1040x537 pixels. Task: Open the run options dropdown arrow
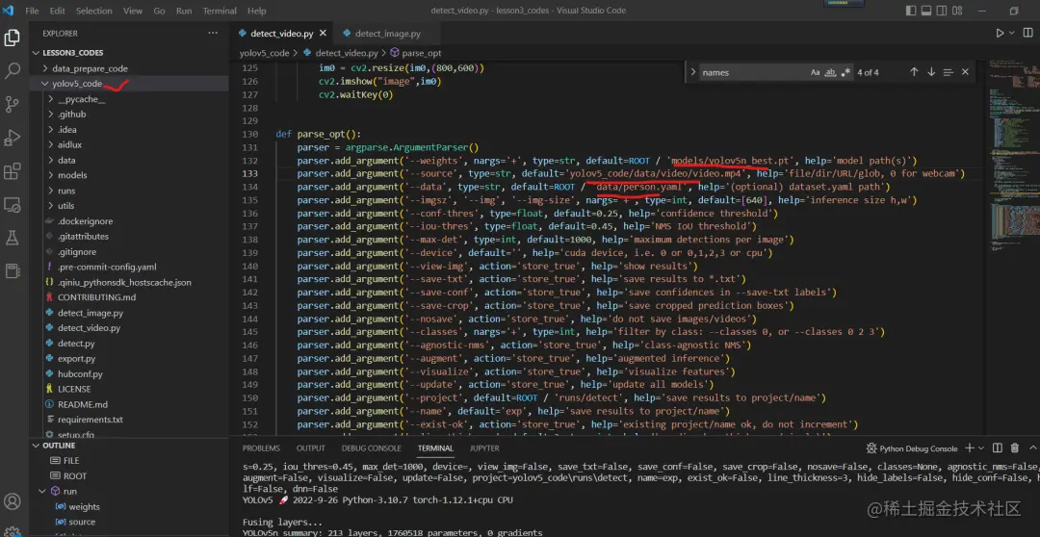pos(1012,33)
